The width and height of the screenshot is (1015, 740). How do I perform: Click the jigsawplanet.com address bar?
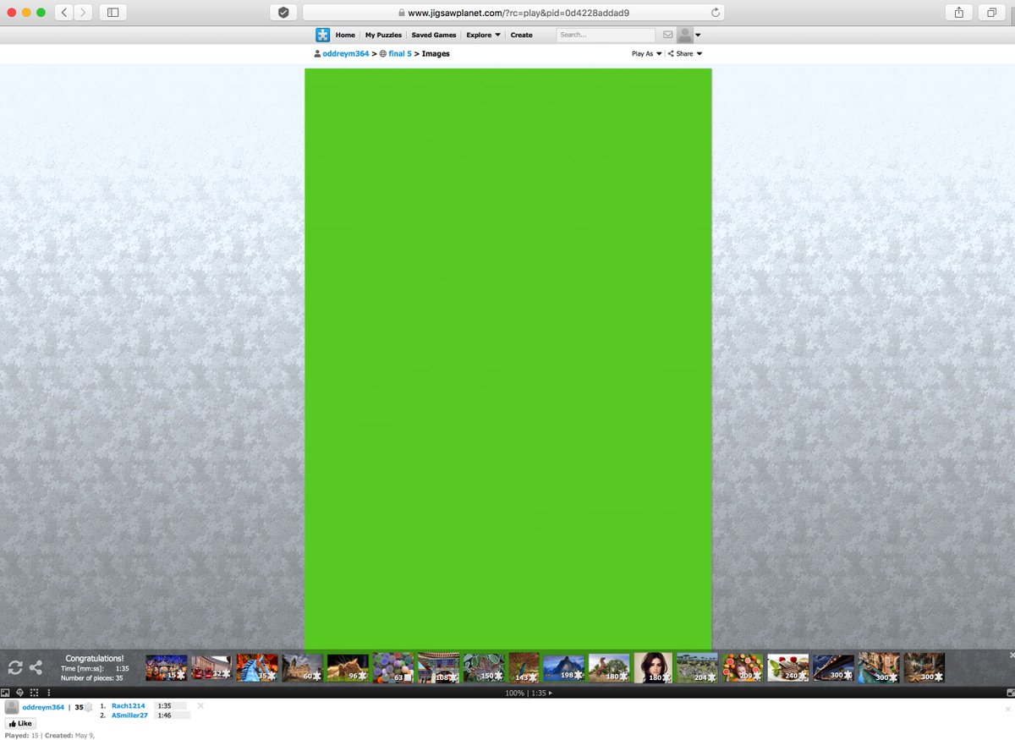(513, 13)
